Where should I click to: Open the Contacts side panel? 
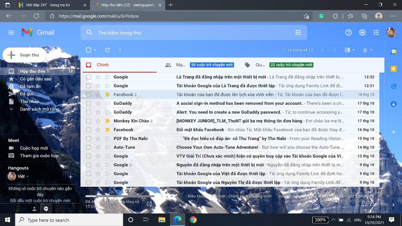coord(393,104)
